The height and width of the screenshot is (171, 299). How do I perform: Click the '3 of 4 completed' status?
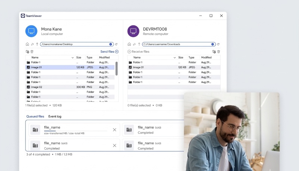click(x=38, y=154)
